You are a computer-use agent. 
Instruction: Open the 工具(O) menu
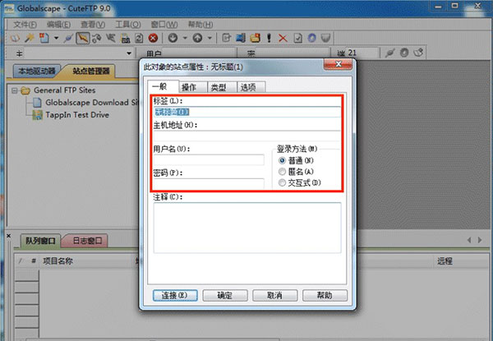tap(127, 25)
